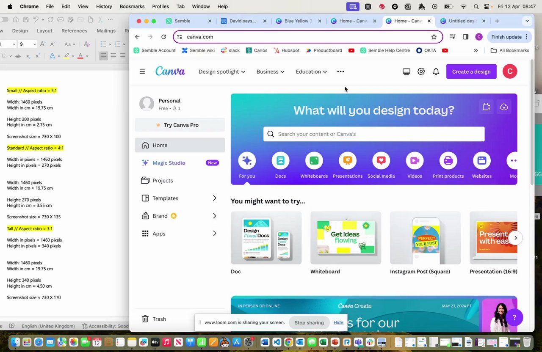Open Canva settings gear
The image size is (542, 352).
pos(421,71)
